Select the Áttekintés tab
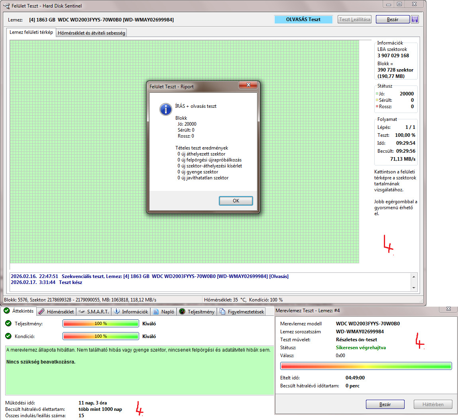This screenshot has width=458, height=420. (19, 311)
